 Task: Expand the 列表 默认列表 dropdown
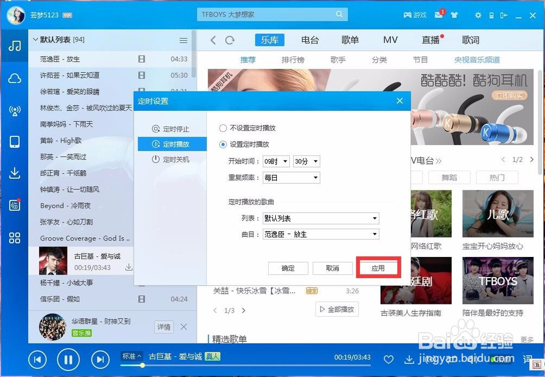[x=320, y=218]
